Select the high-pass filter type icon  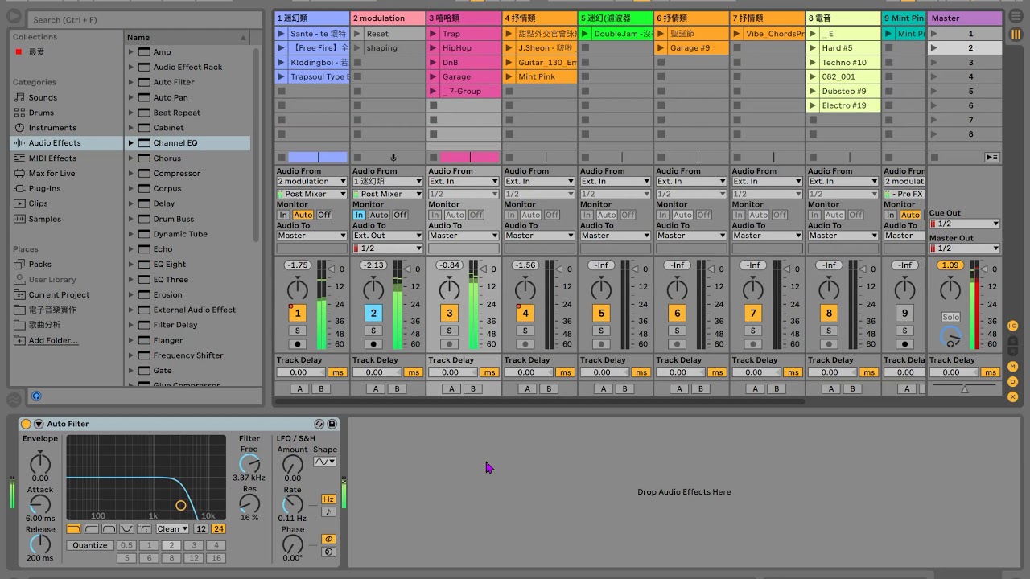(x=91, y=528)
